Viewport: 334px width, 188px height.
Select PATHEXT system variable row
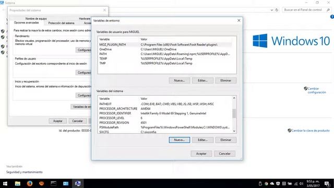pos(165,104)
